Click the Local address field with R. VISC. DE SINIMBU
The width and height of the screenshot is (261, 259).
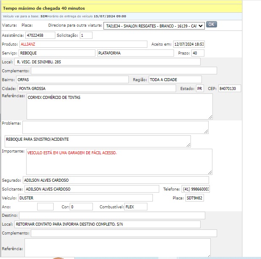coord(107,62)
